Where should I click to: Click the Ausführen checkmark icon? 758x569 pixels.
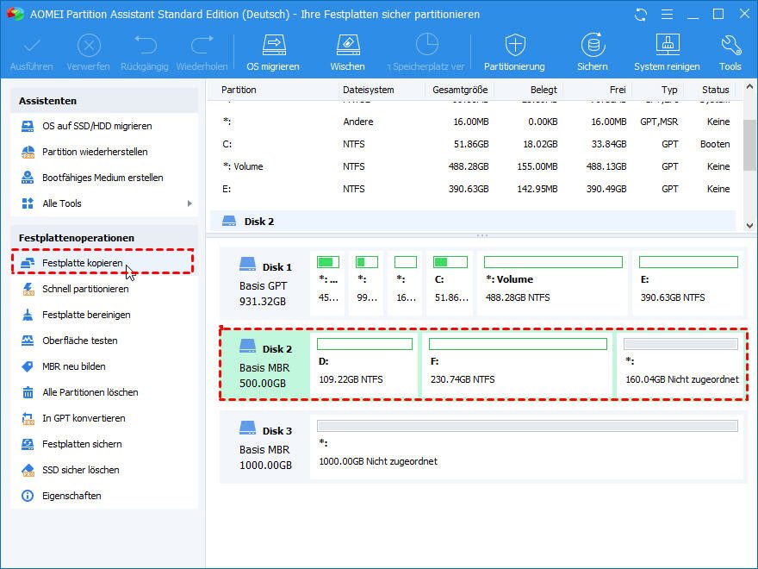[32, 46]
